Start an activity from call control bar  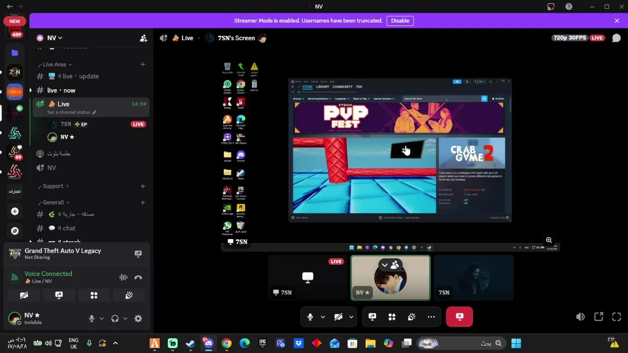(x=392, y=317)
